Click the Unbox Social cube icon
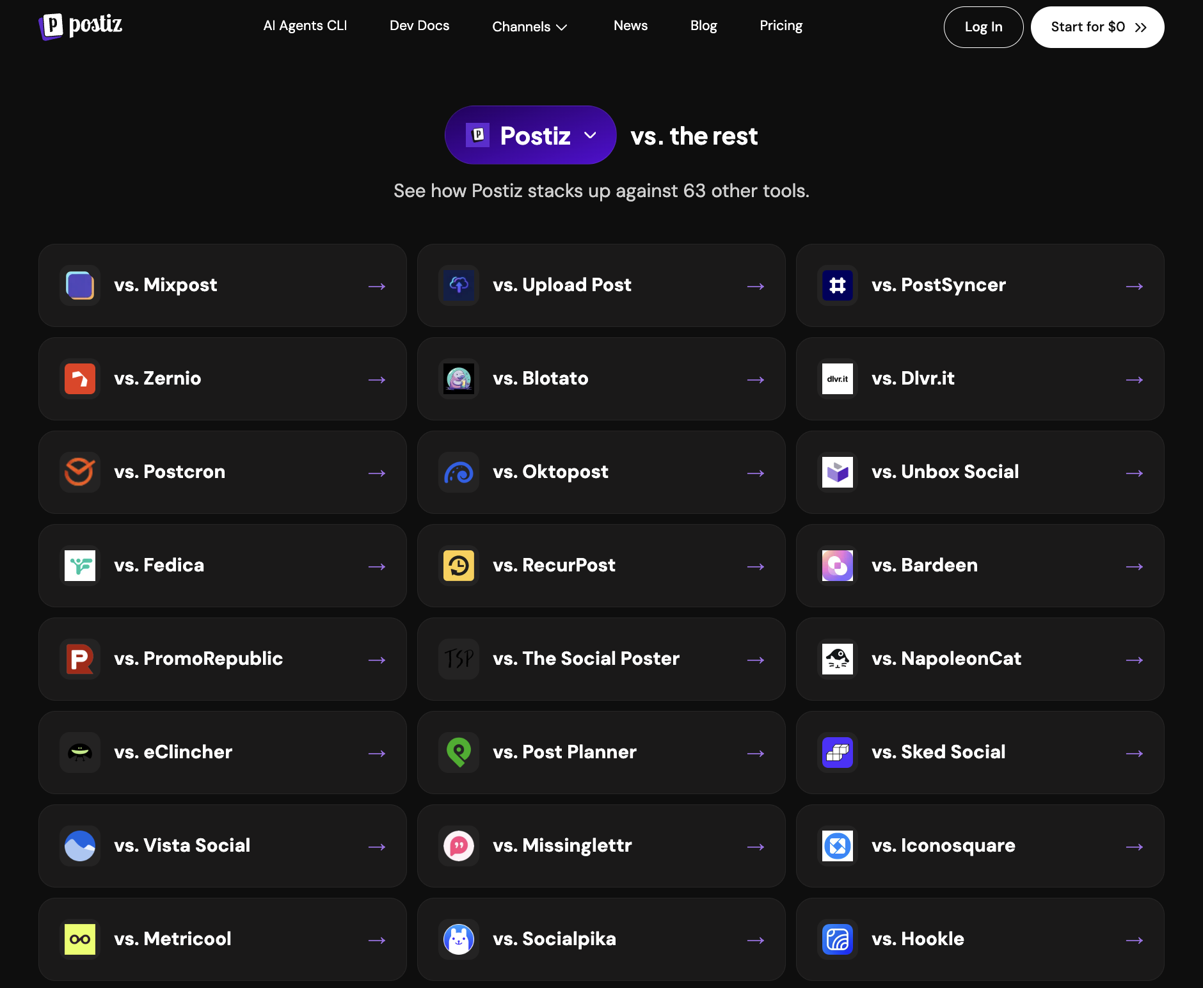The width and height of the screenshot is (1203, 988). pos(838,472)
